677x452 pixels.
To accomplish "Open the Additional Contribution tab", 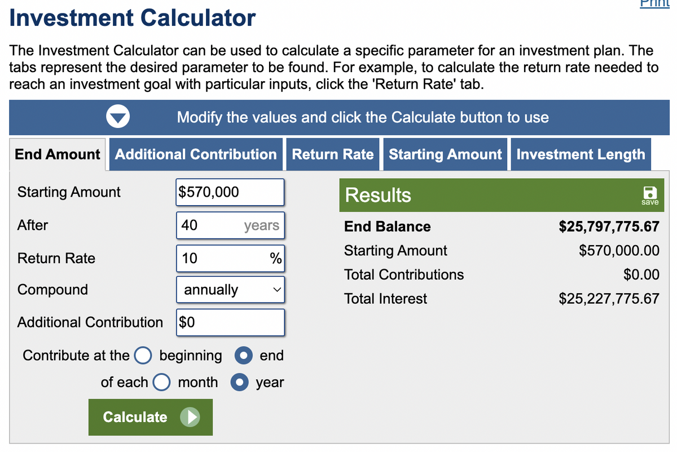I will 196,154.
